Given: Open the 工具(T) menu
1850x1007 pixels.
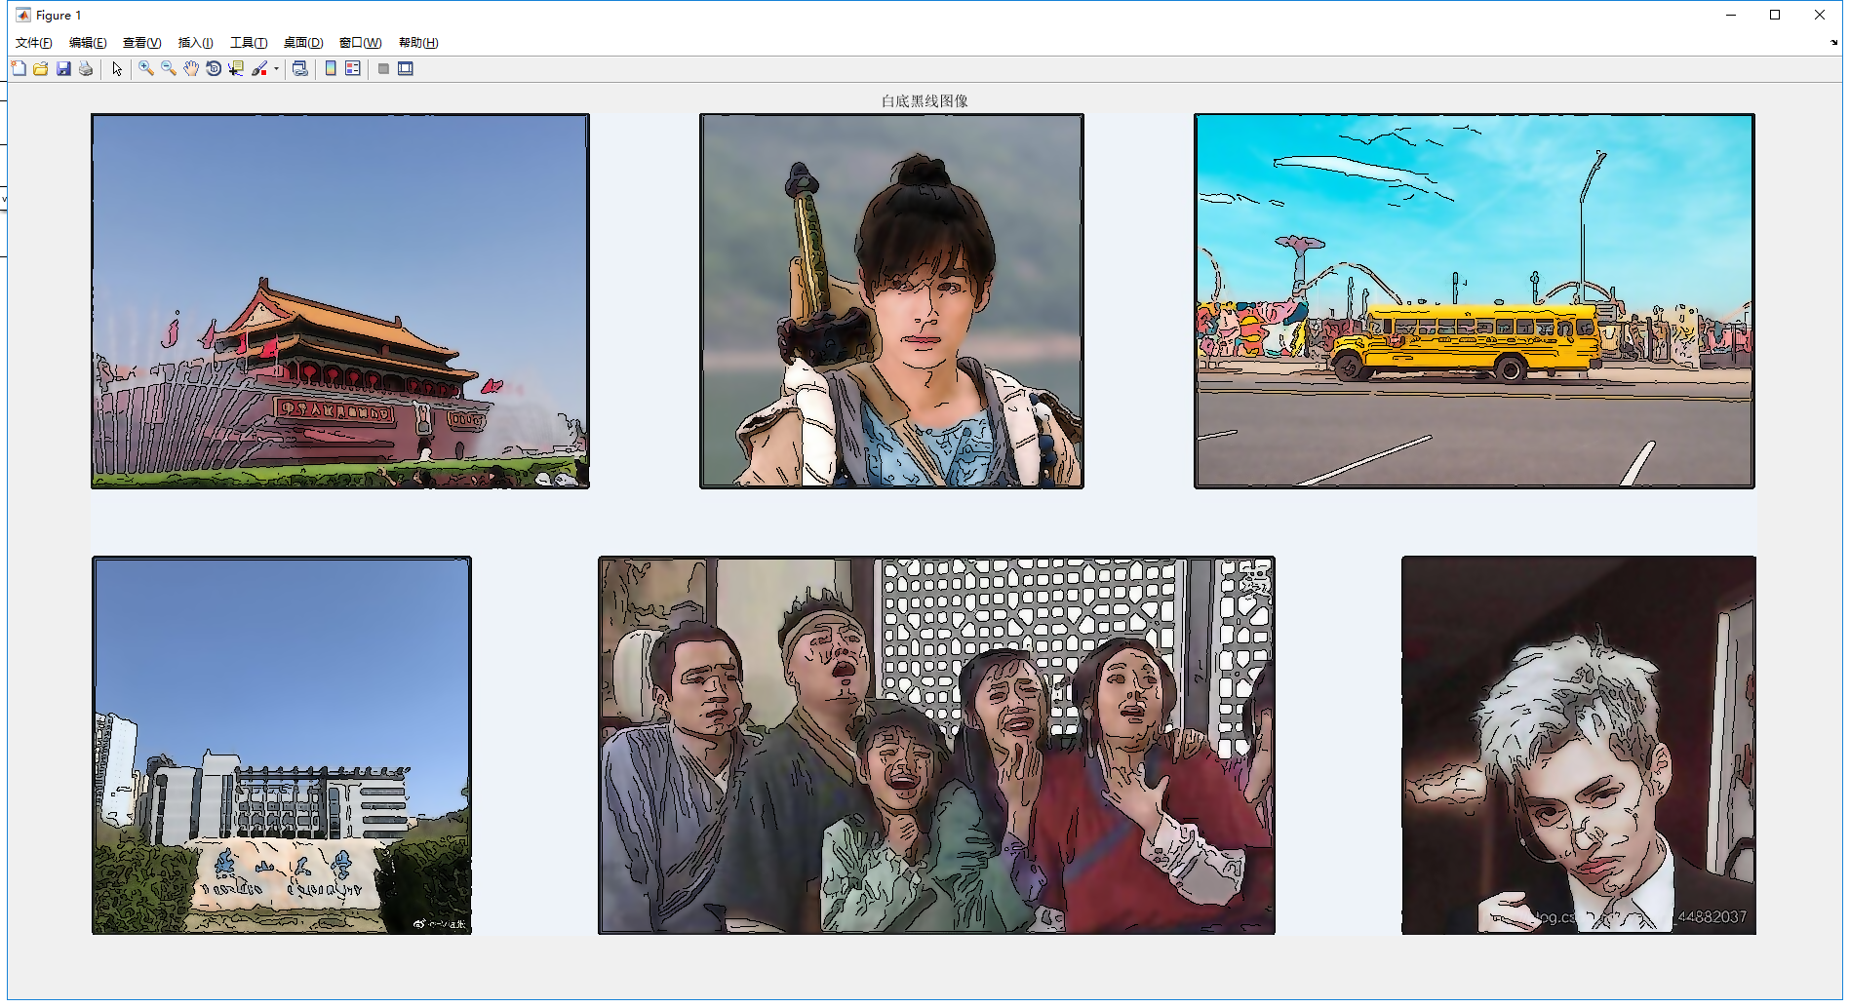Looking at the screenshot, I should click(249, 43).
